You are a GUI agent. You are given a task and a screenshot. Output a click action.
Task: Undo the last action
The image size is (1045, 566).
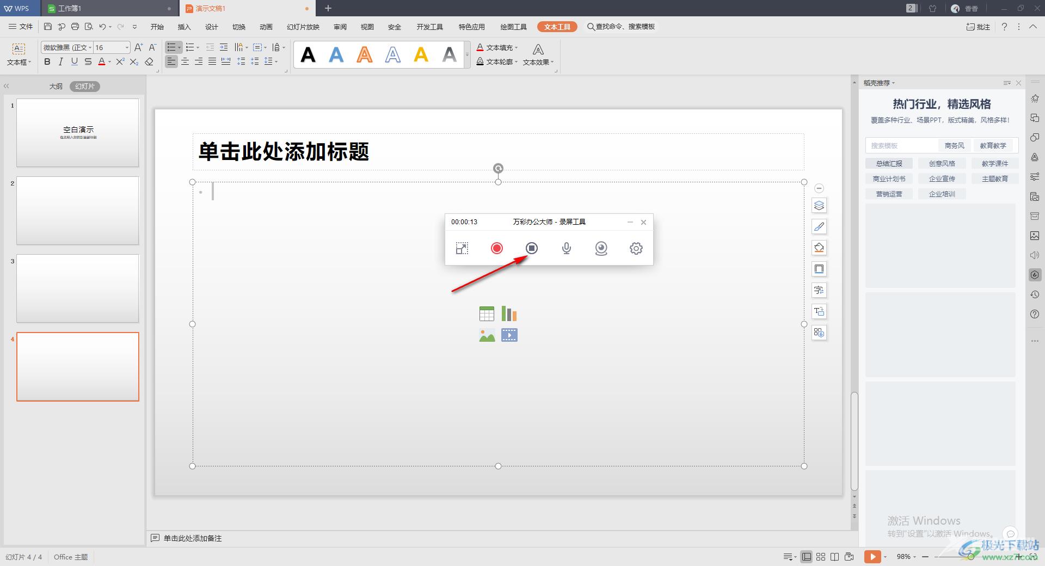coord(102,27)
